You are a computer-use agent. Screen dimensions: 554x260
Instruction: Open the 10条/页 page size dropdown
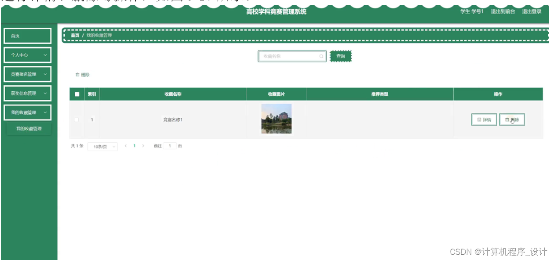pos(102,146)
